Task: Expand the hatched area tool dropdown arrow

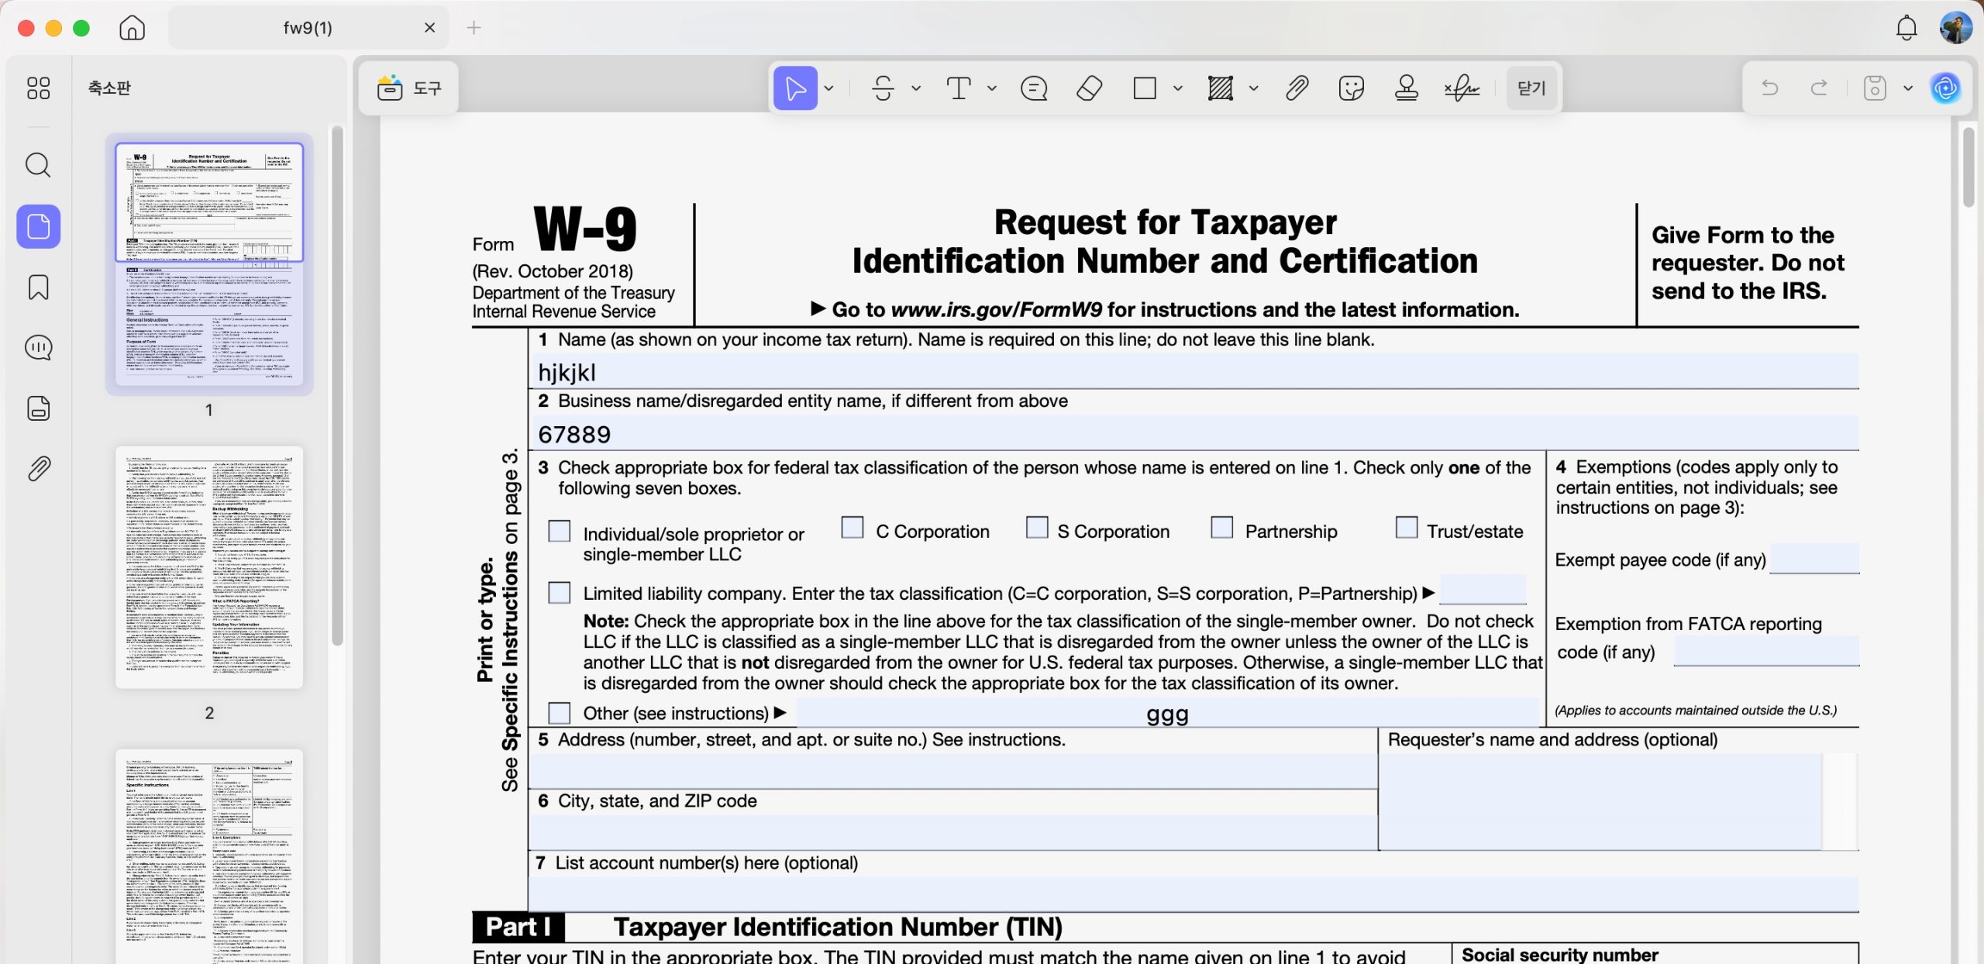Action: coord(1253,88)
